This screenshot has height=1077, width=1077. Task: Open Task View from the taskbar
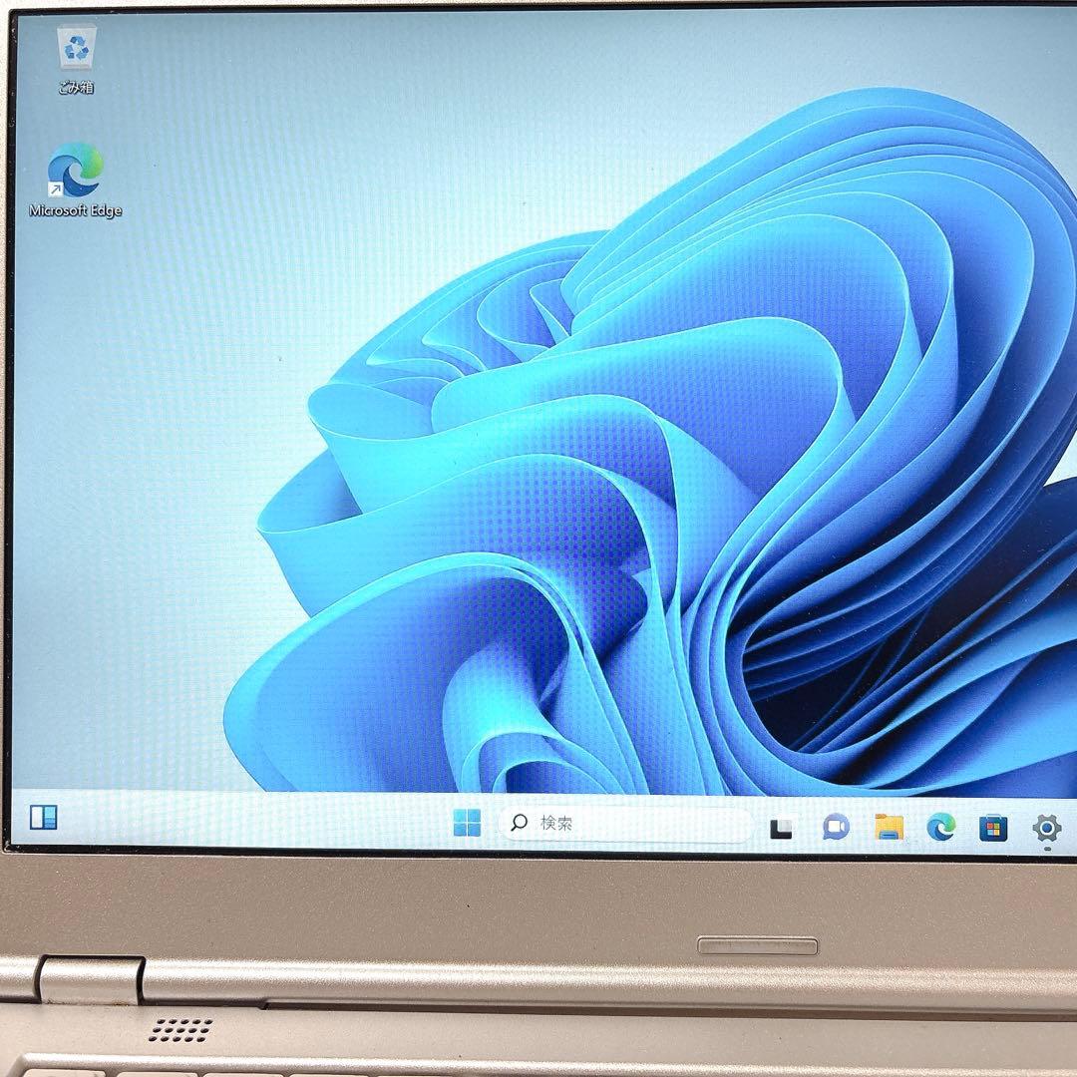pos(784,825)
